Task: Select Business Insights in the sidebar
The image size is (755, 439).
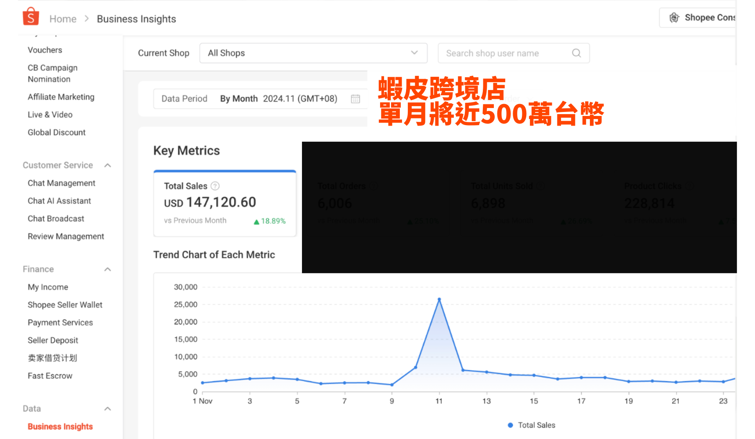Action: tap(60, 426)
